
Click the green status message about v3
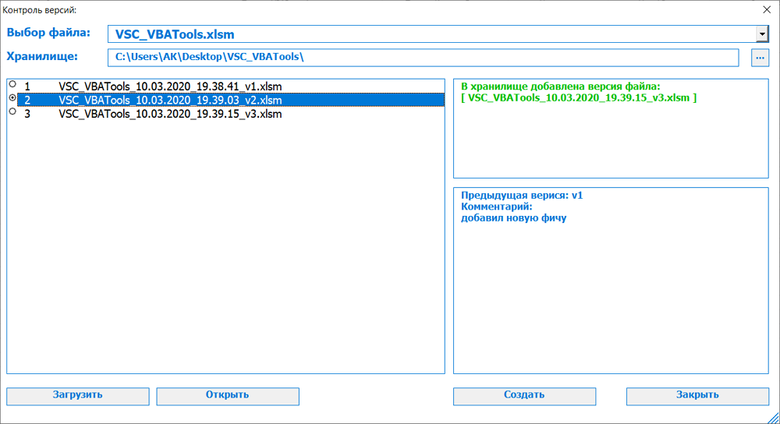[579, 92]
